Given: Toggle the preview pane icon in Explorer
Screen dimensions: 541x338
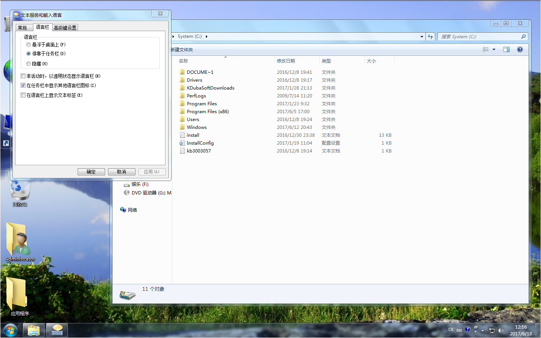Looking at the screenshot, I should click(x=506, y=49).
